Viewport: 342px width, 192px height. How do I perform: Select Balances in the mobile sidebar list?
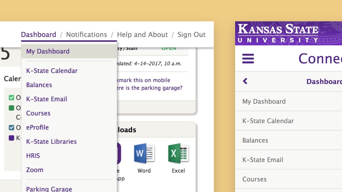(255, 140)
